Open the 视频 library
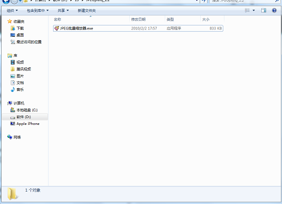This screenshot has width=282, height=204. [17, 62]
